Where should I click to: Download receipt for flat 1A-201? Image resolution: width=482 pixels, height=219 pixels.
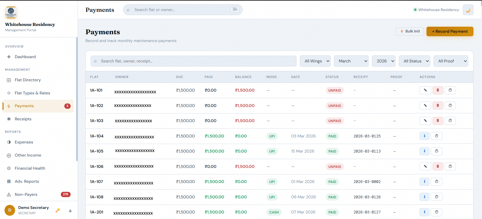coord(424,212)
